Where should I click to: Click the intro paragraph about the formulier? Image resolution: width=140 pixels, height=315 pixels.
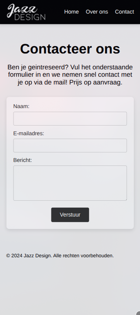(x=70, y=75)
